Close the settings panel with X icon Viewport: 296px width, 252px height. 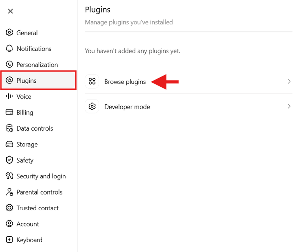tap(10, 11)
